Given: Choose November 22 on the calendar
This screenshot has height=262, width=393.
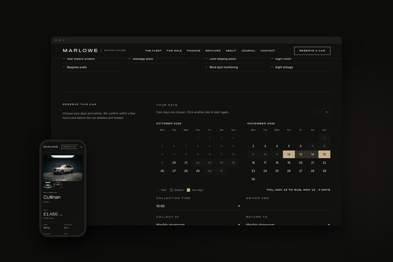Looking at the screenshot, I should (x=324, y=163).
